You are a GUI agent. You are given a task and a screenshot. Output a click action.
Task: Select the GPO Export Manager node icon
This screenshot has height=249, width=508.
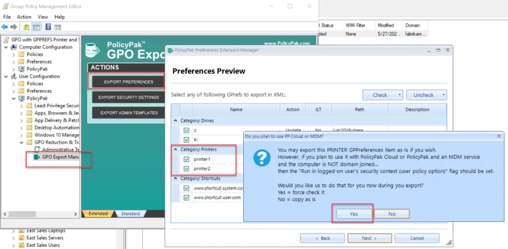coord(36,157)
